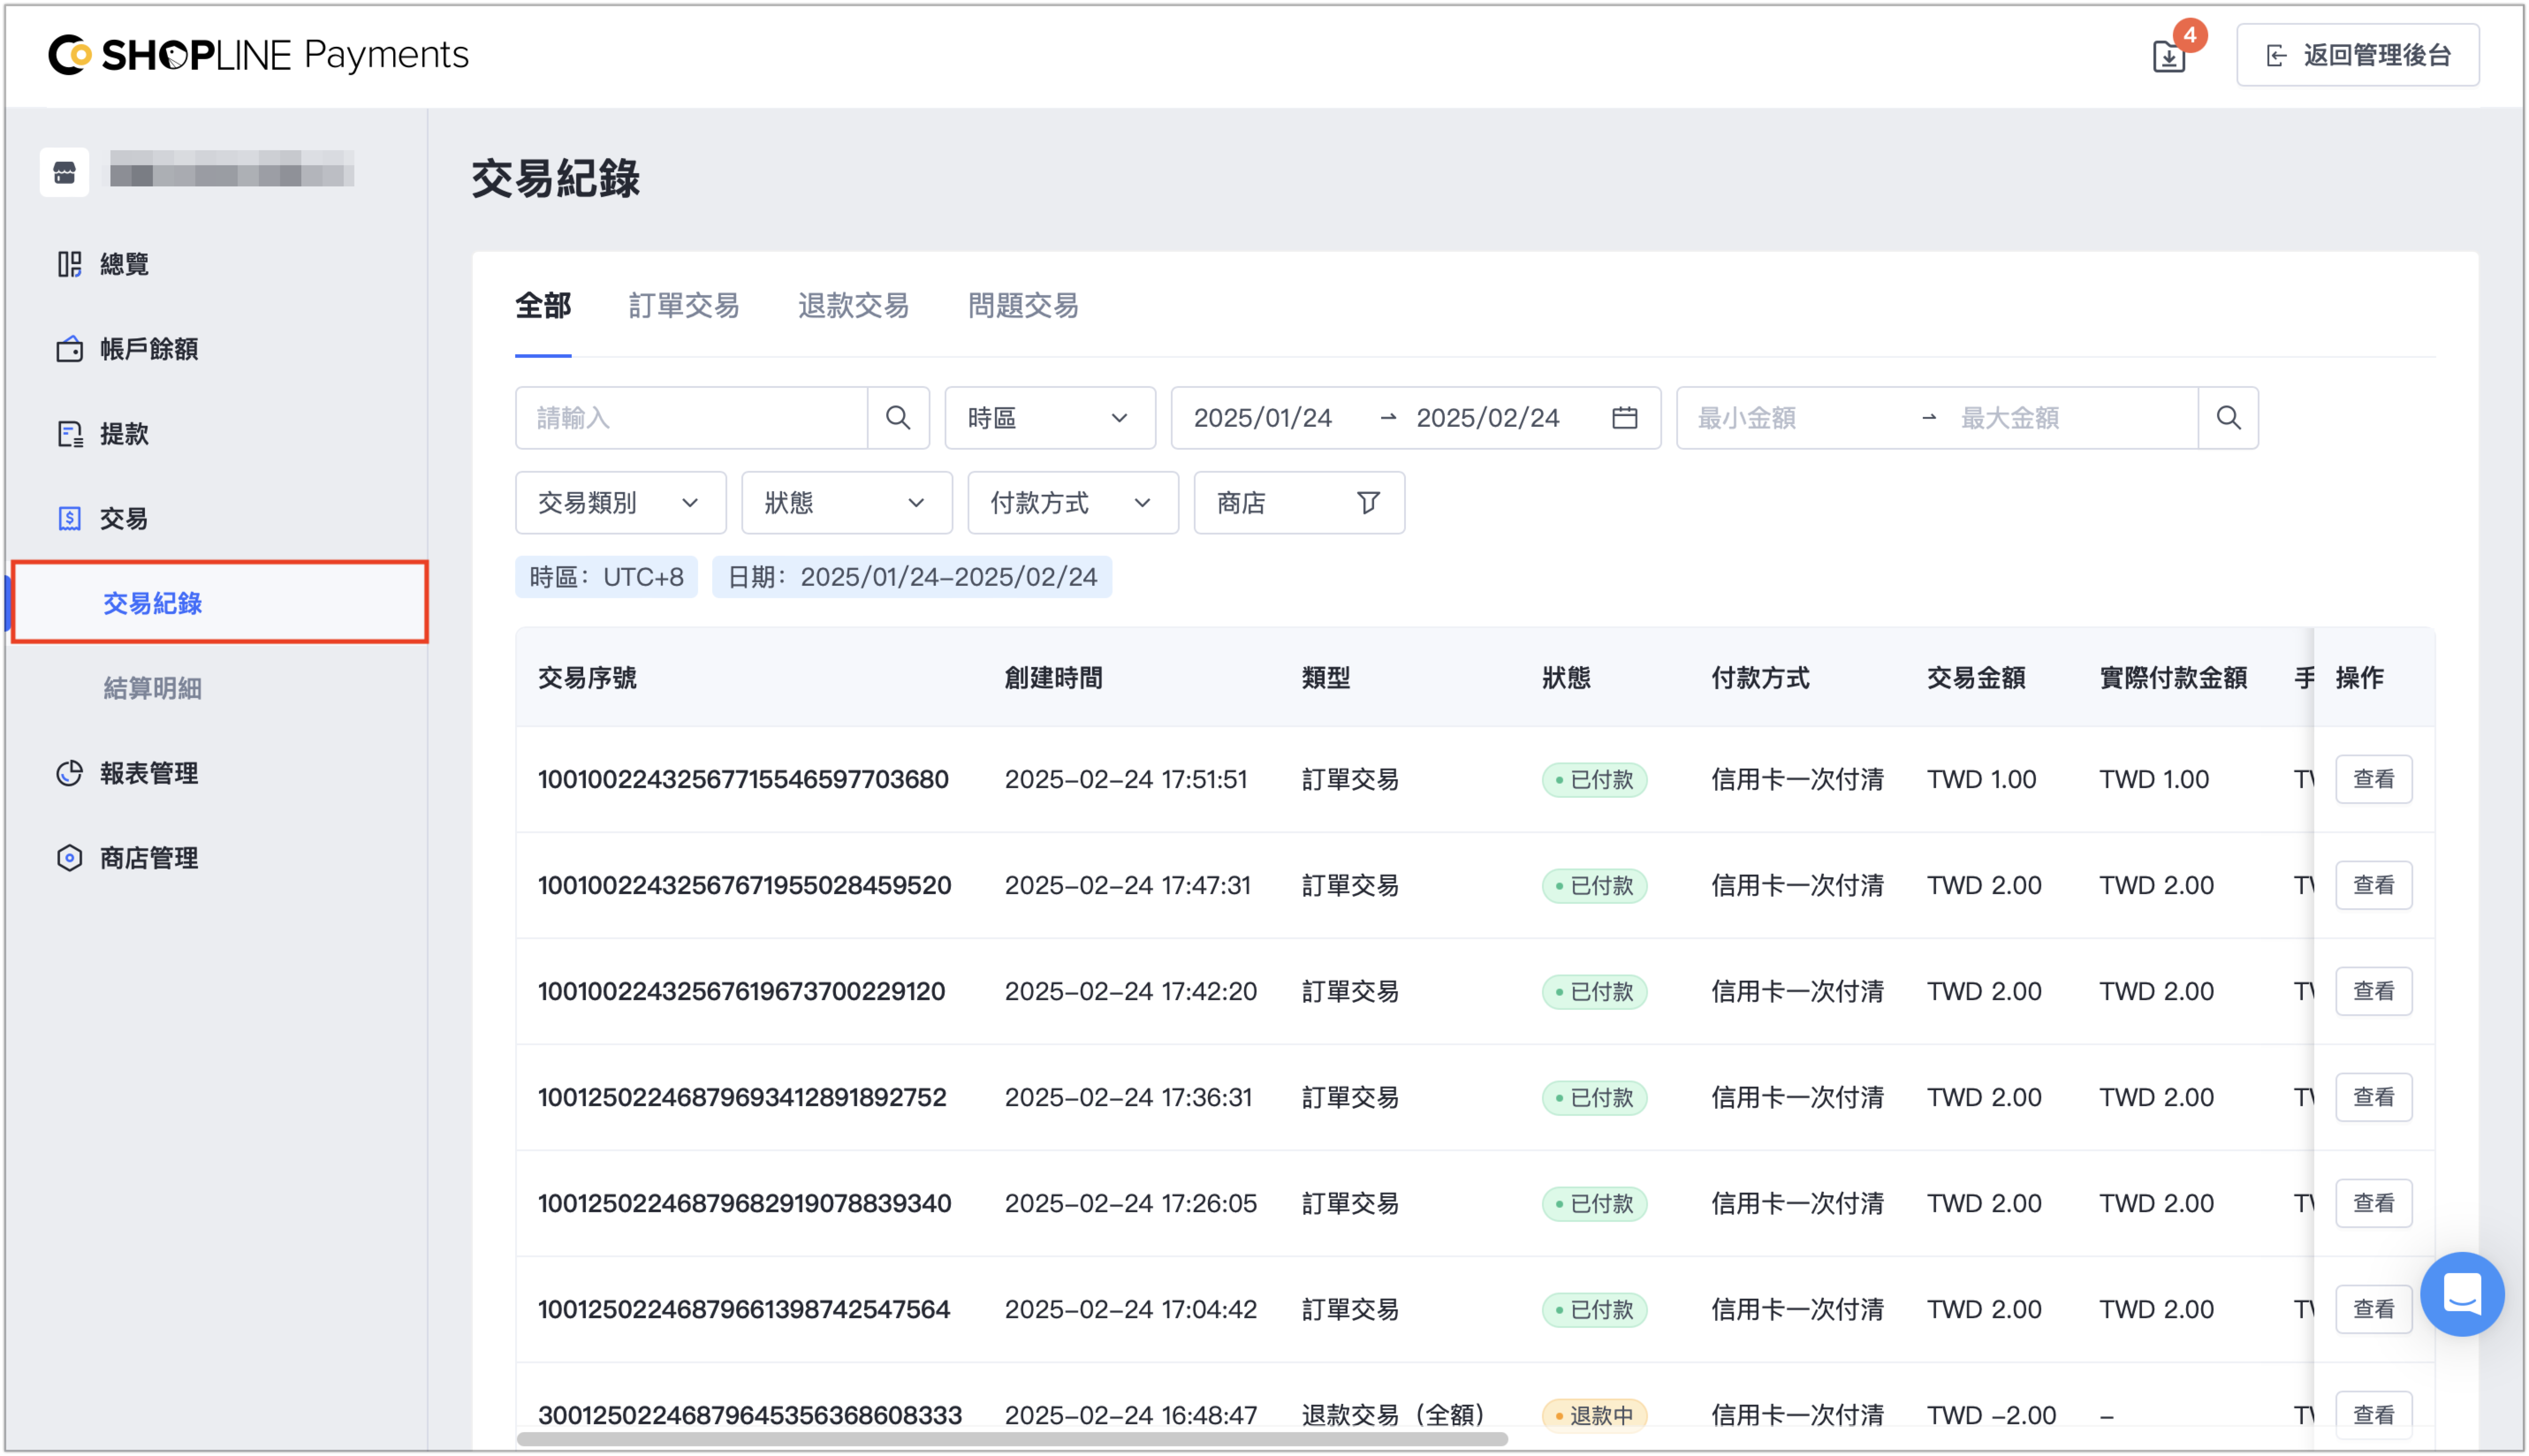Click the amount range search icon
Image resolution: width=2529 pixels, height=1456 pixels.
[x=2228, y=418]
